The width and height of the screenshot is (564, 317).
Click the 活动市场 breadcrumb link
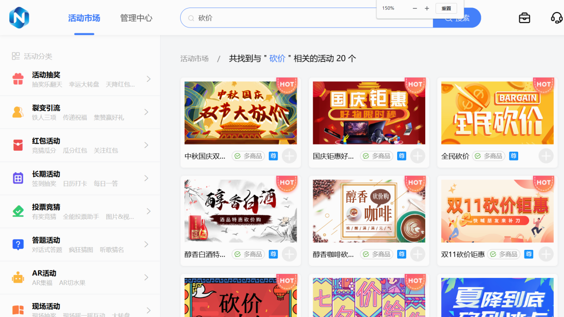pyautogui.click(x=194, y=59)
